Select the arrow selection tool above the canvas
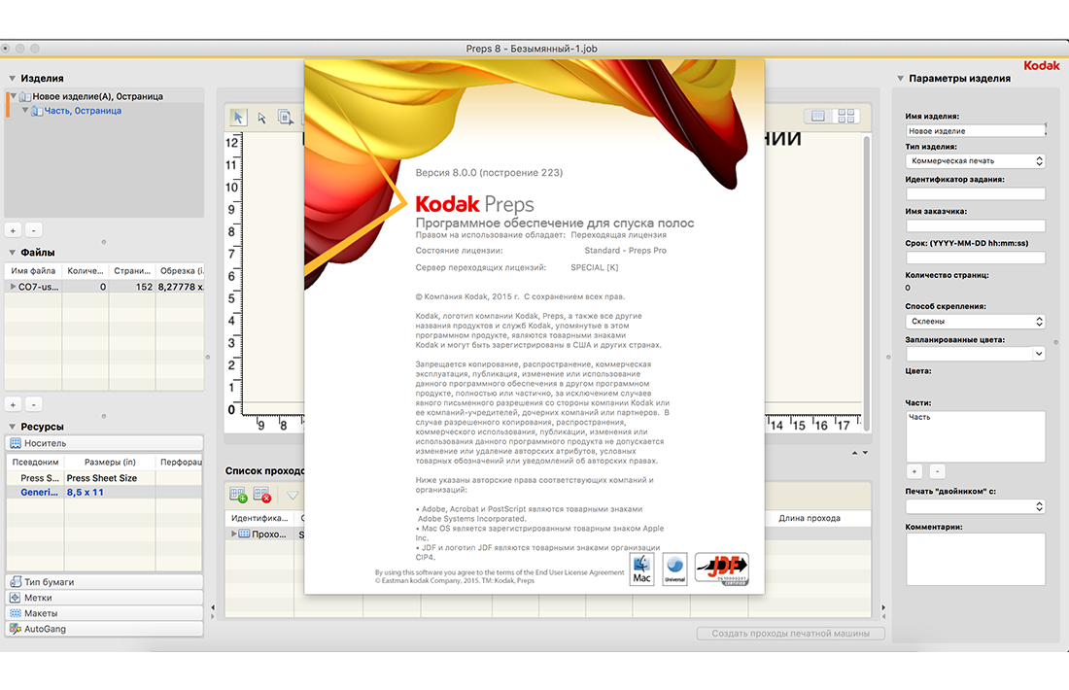 (x=237, y=117)
